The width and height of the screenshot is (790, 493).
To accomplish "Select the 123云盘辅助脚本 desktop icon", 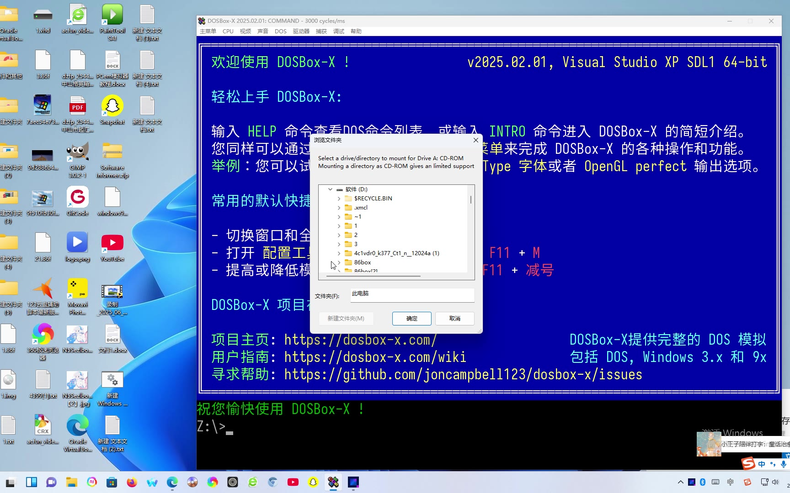I will coord(43,296).
